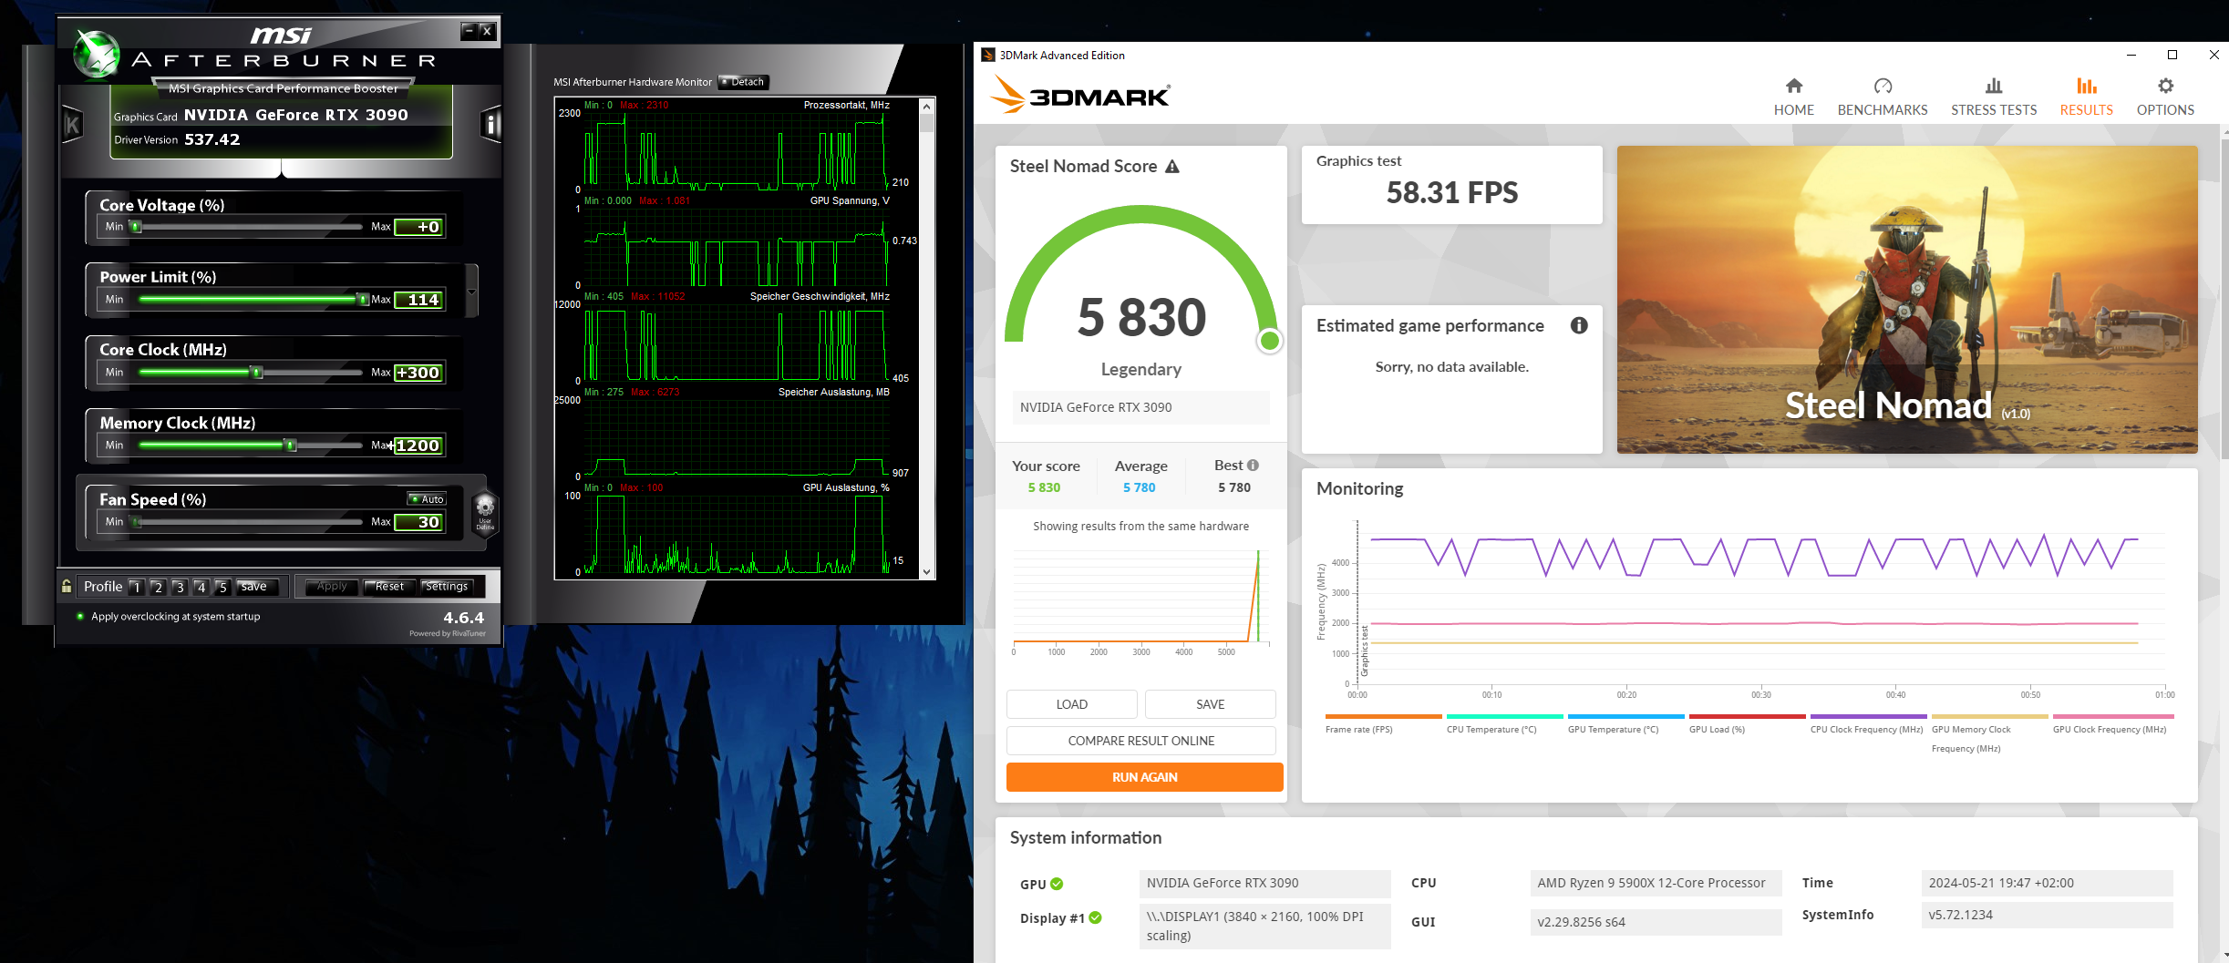Click the Afterburner Apply button
The image size is (2229, 963).
[332, 587]
